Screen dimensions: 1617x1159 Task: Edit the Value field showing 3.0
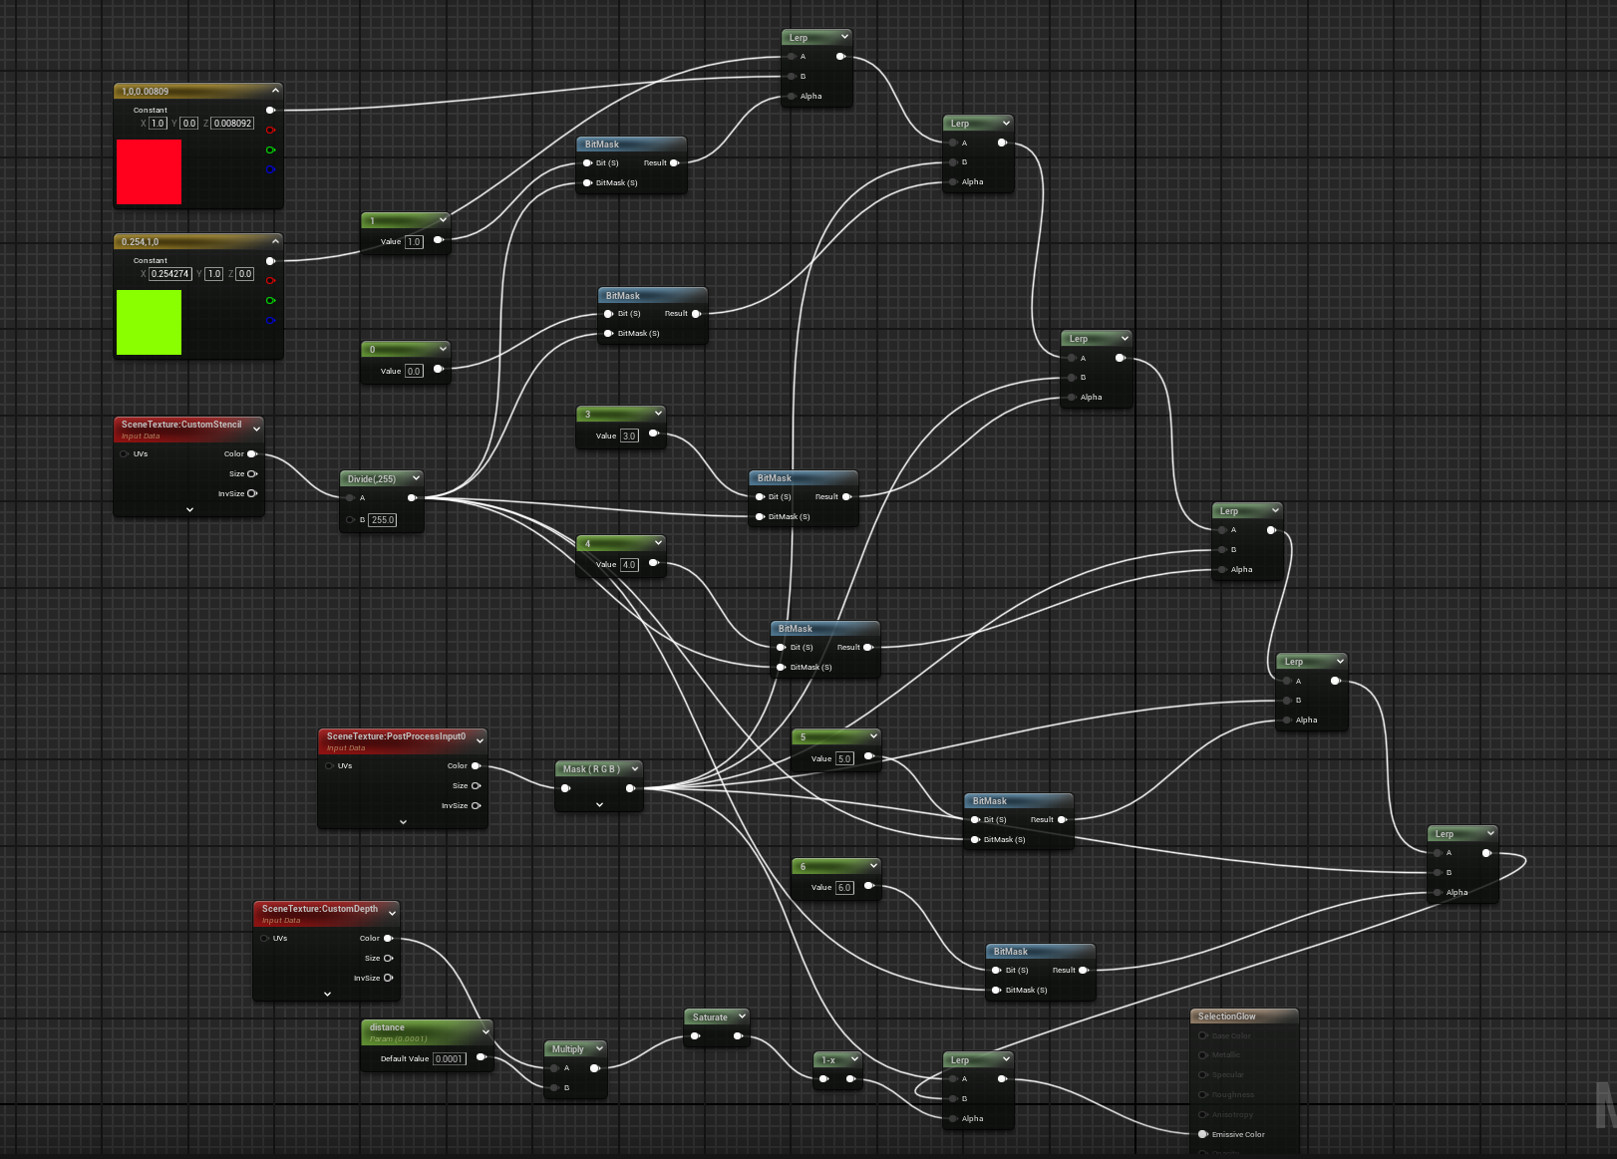(x=629, y=436)
